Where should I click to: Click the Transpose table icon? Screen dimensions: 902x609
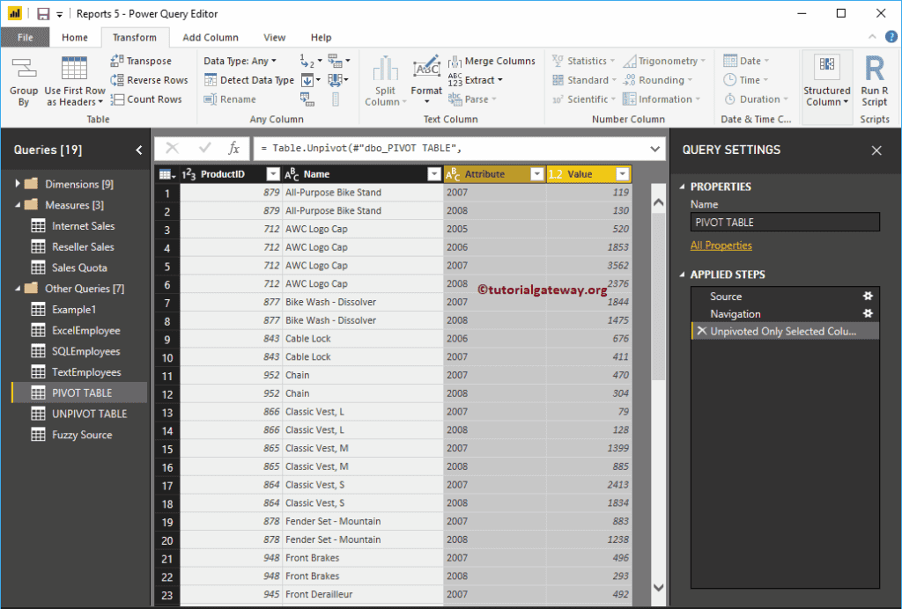pos(118,61)
